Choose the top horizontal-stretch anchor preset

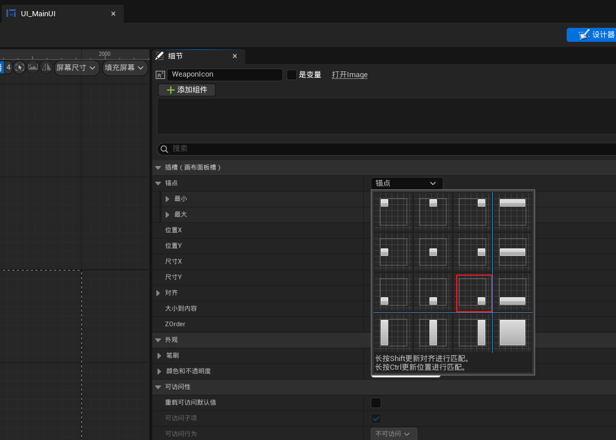513,211
